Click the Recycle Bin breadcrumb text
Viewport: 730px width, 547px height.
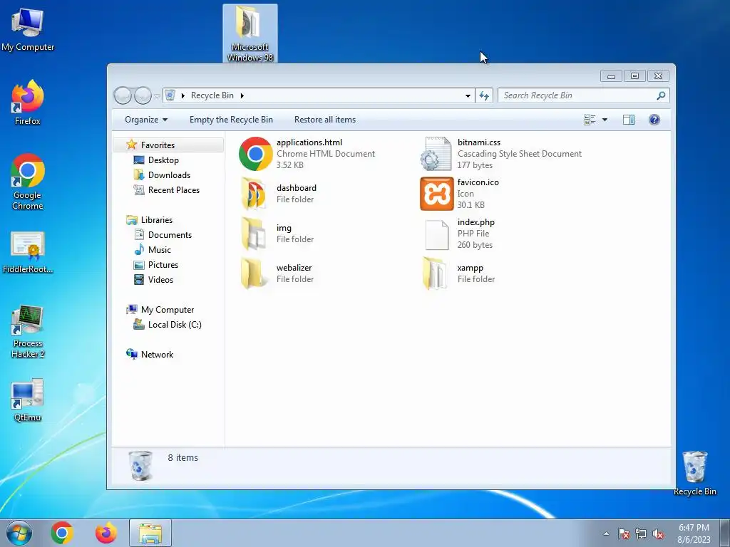pyautogui.click(x=212, y=95)
